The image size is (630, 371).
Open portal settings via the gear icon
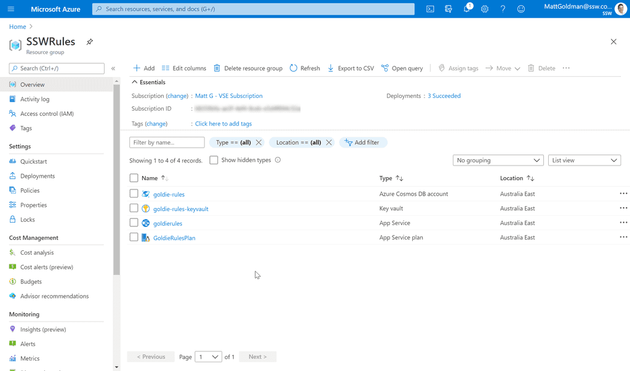click(x=485, y=9)
